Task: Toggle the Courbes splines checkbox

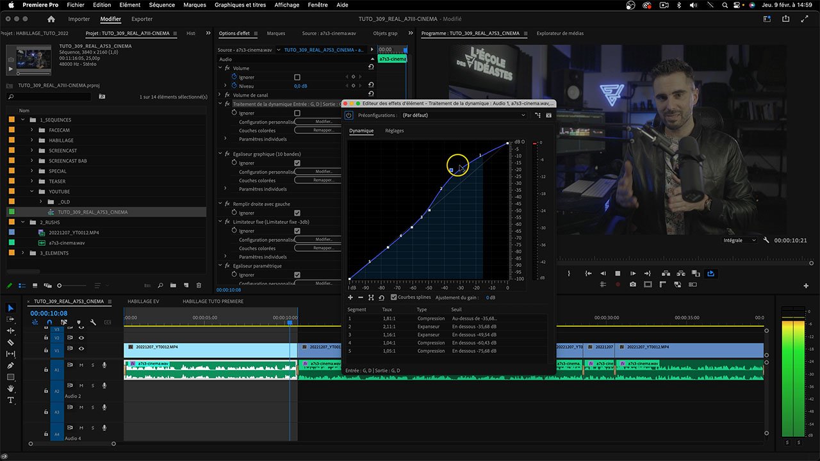Action: 393,297
